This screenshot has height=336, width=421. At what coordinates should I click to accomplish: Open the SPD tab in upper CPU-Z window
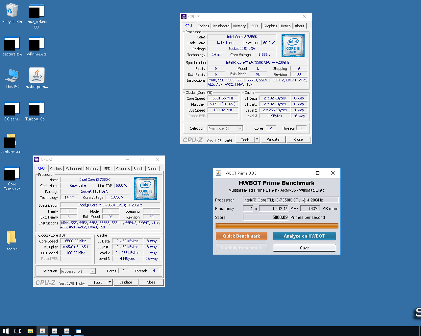(x=255, y=26)
